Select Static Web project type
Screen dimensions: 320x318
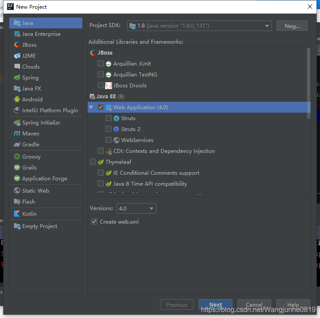[x=46, y=190]
